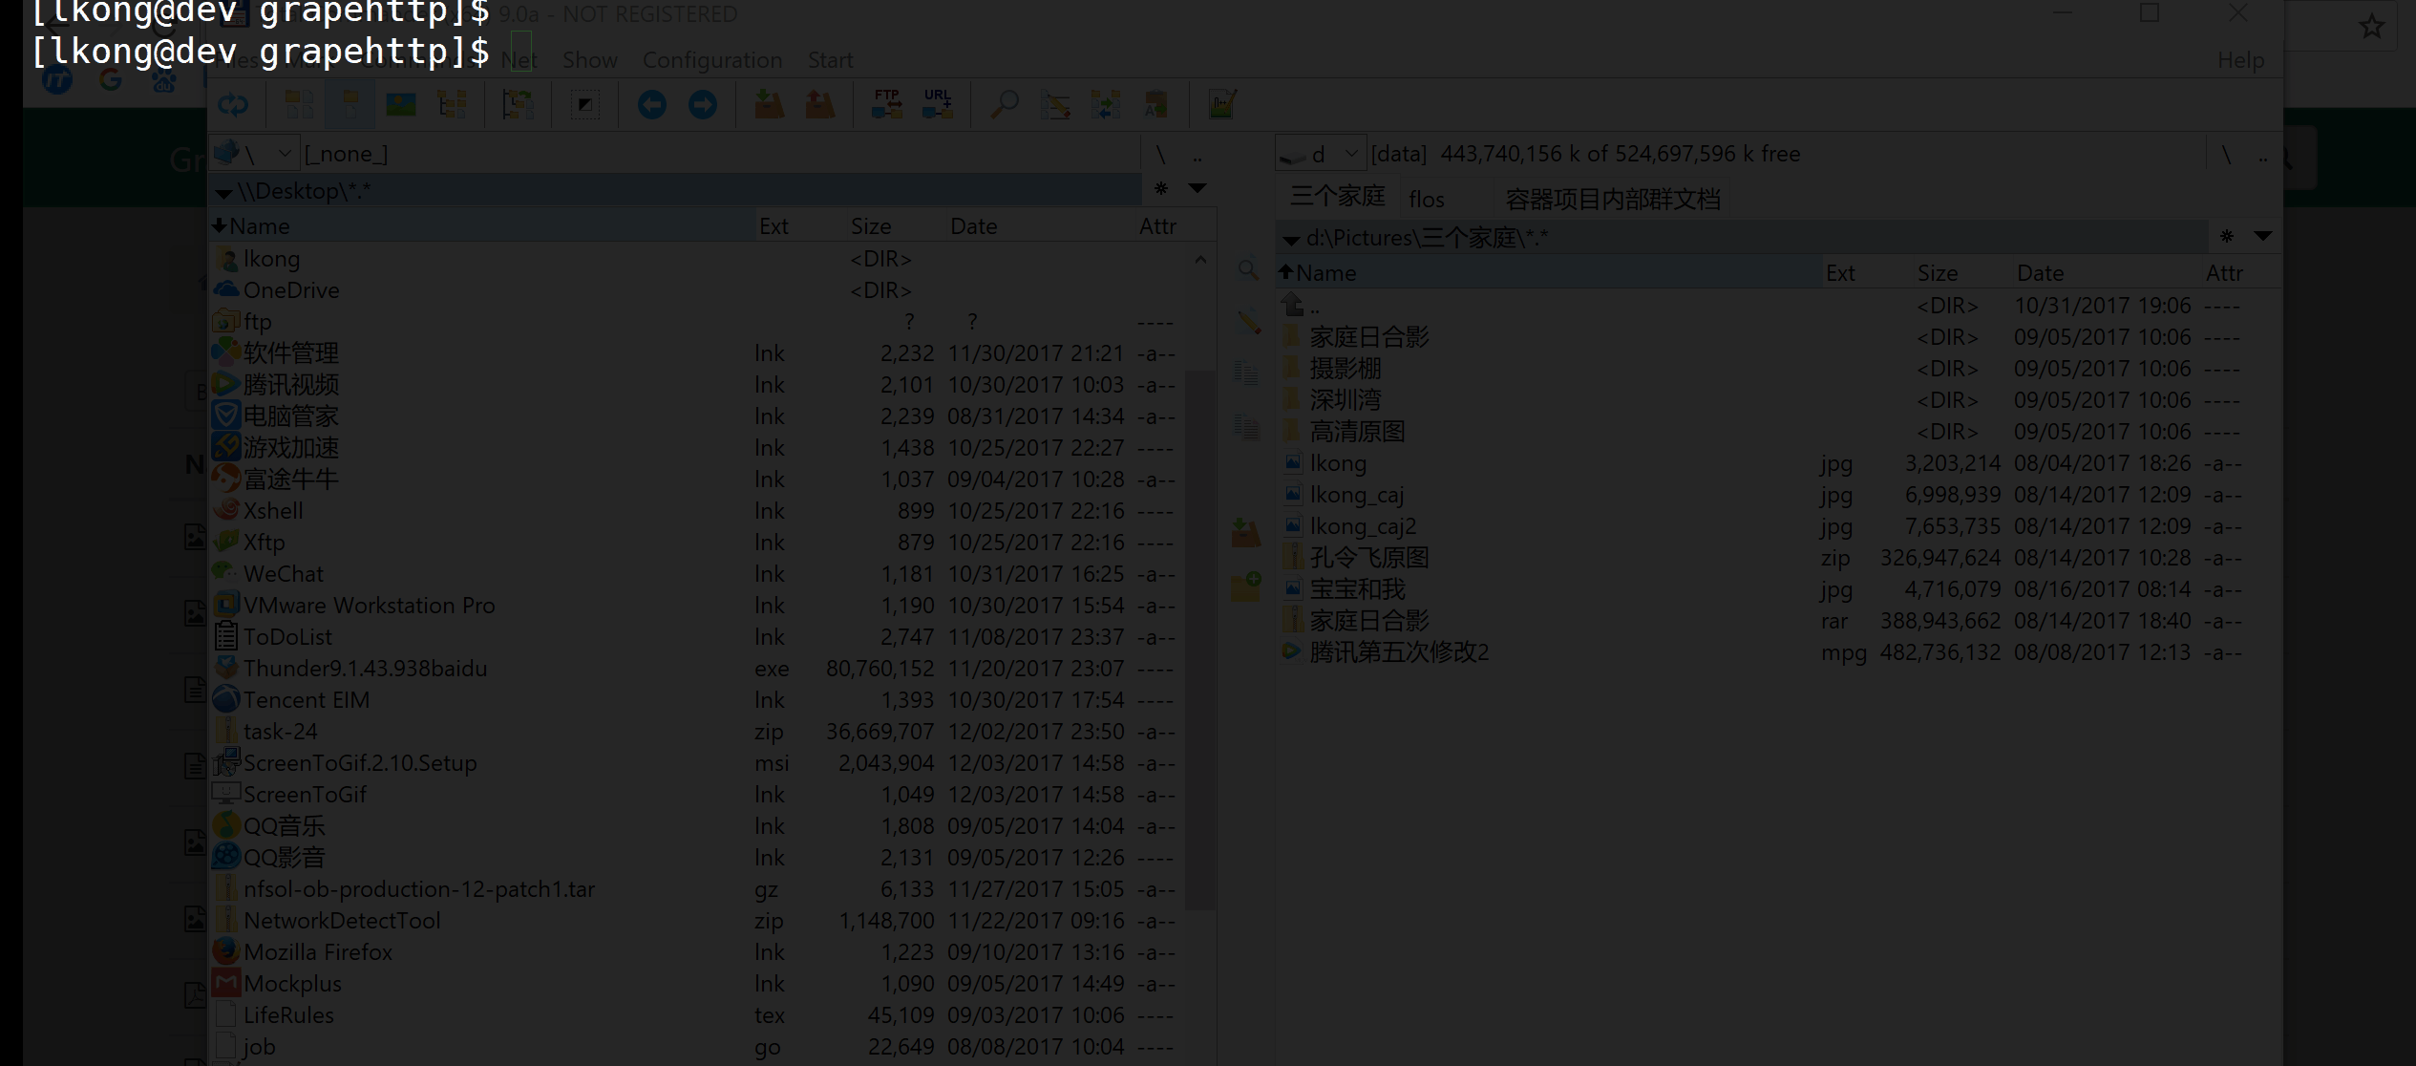Click the Refresh/reread source icon
The image size is (2416, 1066).
coord(233,104)
